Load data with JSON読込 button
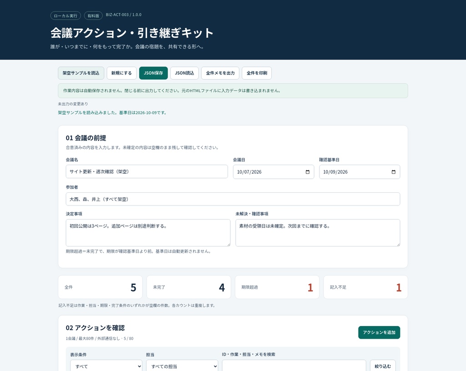466x371 pixels. click(x=184, y=73)
